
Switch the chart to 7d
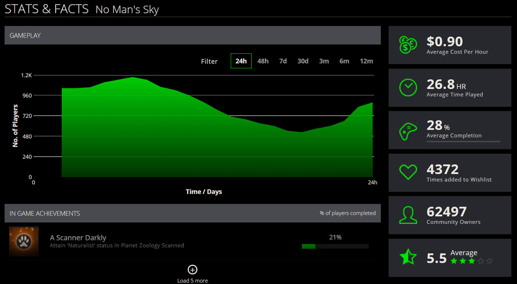[x=283, y=61]
